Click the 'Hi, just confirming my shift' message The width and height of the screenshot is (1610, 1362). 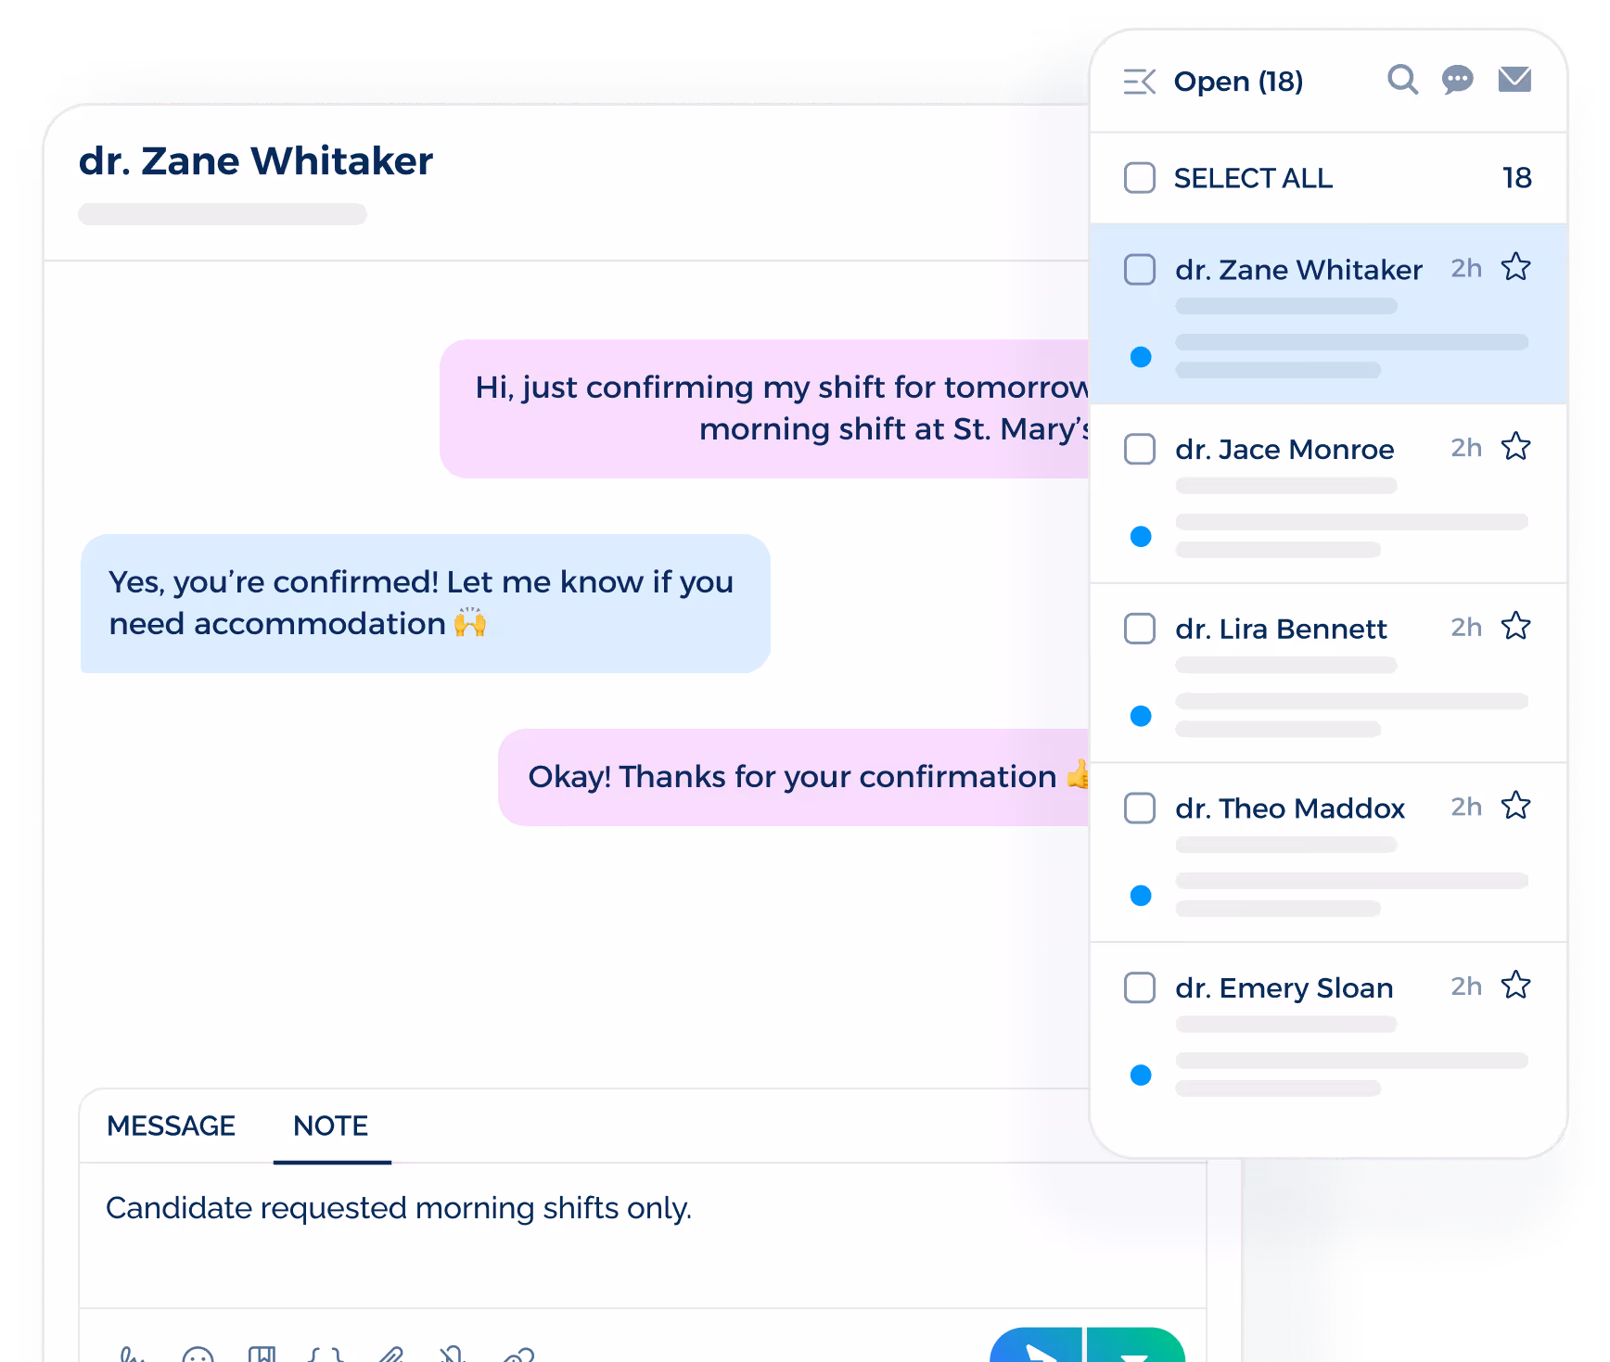(766, 409)
